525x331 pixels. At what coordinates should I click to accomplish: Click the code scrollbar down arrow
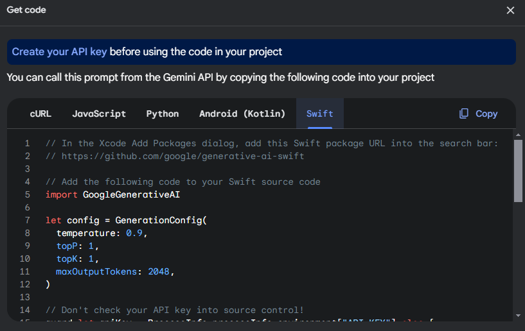[x=518, y=316]
